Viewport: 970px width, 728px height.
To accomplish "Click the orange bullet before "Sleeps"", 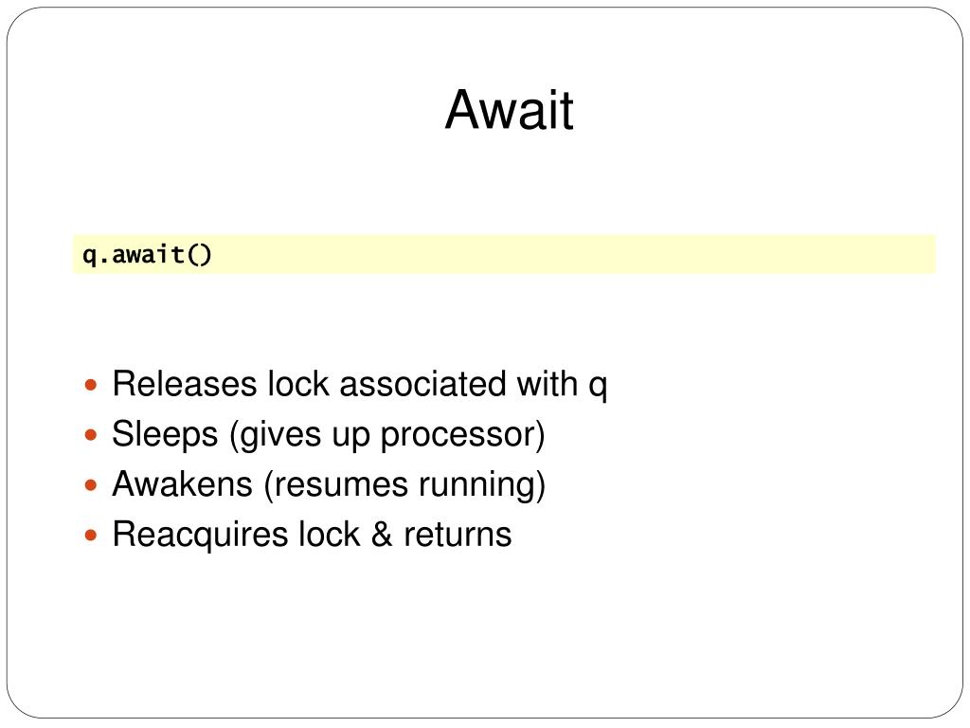I will click(x=91, y=434).
